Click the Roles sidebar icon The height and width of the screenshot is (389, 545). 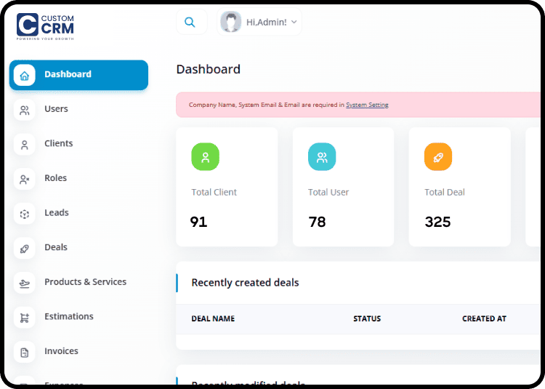pyautogui.click(x=25, y=179)
